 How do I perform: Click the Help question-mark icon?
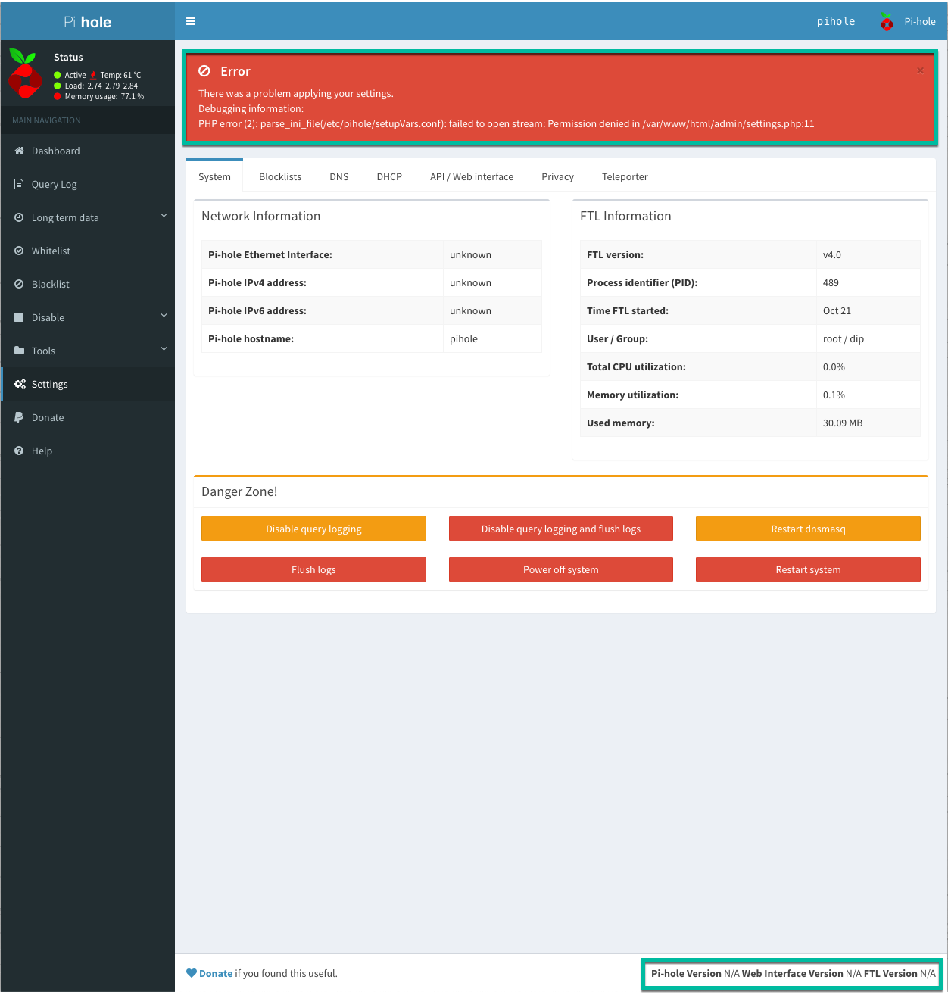click(19, 451)
